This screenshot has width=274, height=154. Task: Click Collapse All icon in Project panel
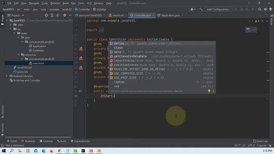57,15
